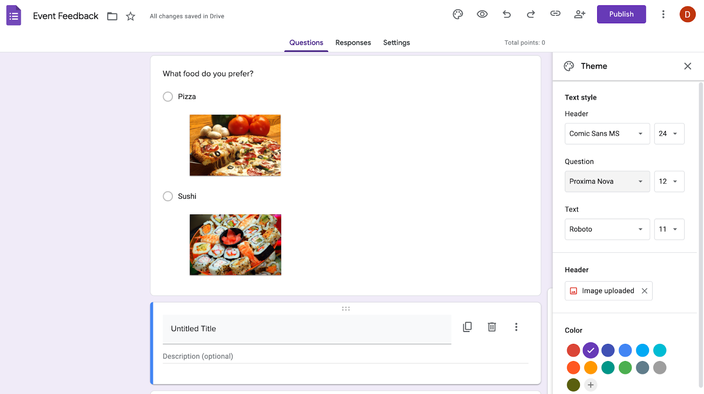Screen dimensions: 704x394
Task: Open the Comic Sans MS header font dropdown
Action: point(607,134)
